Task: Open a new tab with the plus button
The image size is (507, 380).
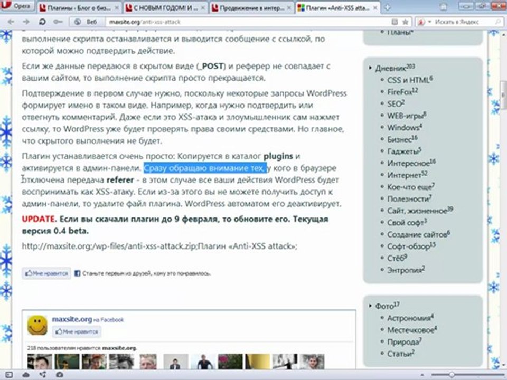Action: [387, 8]
